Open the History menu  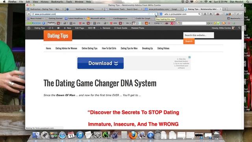coord(44,2)
